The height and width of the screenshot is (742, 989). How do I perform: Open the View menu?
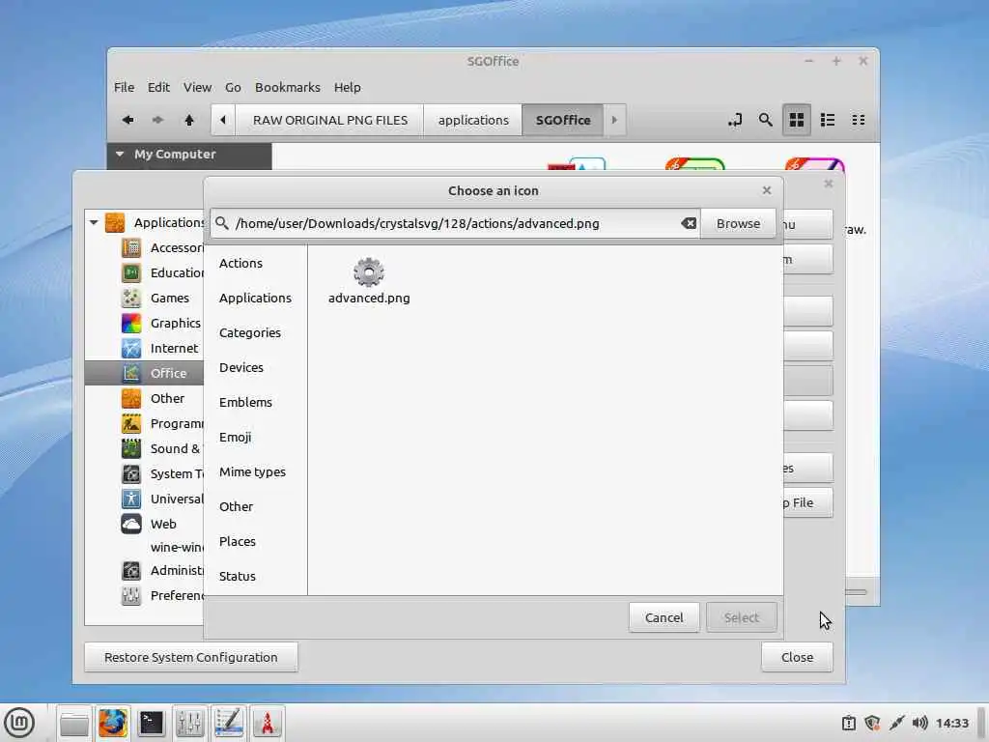tap(197, 87)
